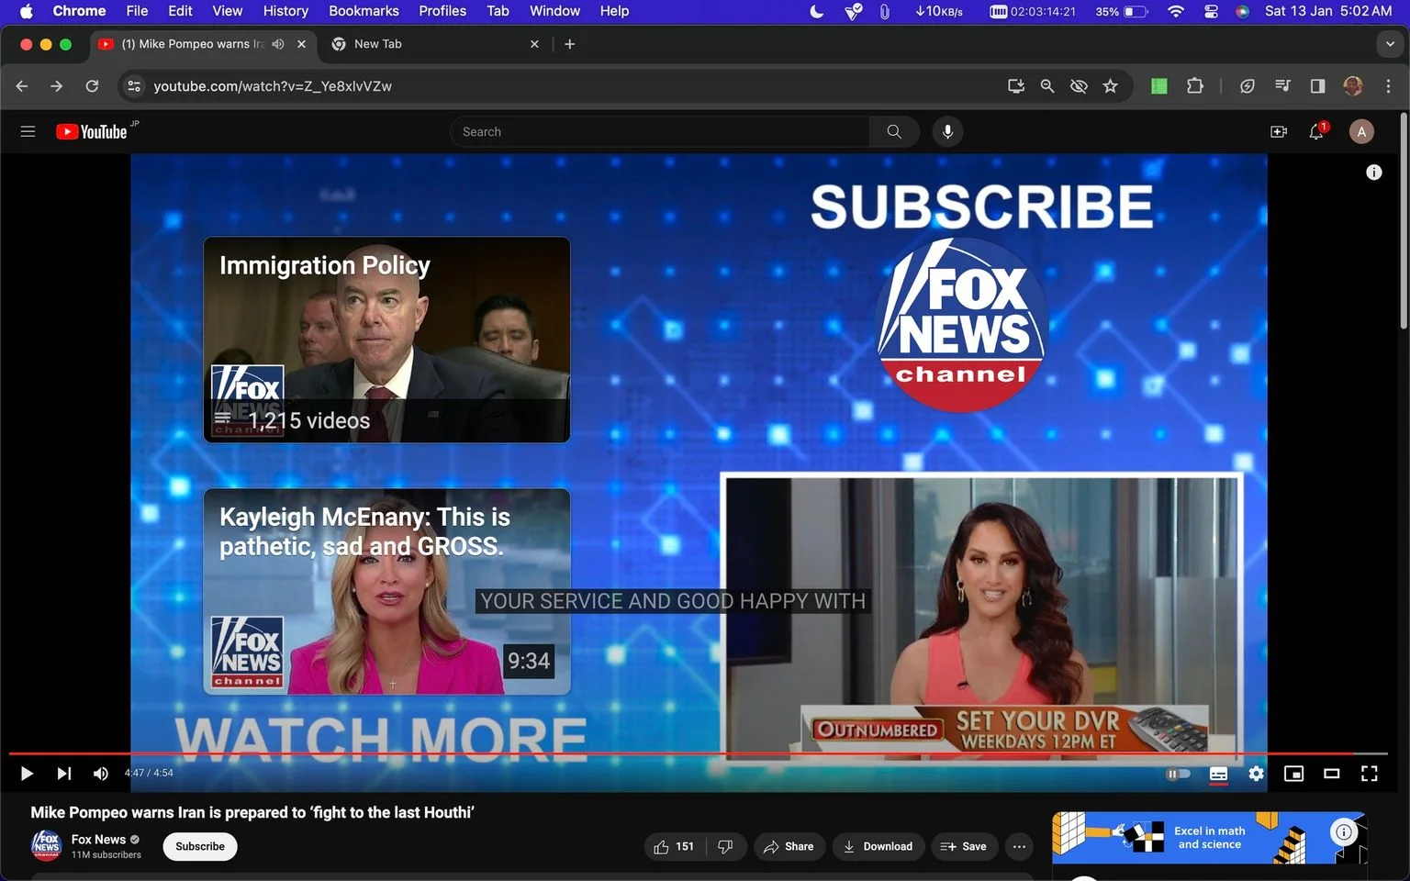1410x881 pixels.
Task: Search with your voice microphone
Action: point(947,131)
